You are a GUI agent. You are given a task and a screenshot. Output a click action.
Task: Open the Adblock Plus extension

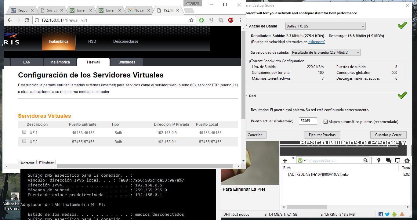click(x=231, y=20)
